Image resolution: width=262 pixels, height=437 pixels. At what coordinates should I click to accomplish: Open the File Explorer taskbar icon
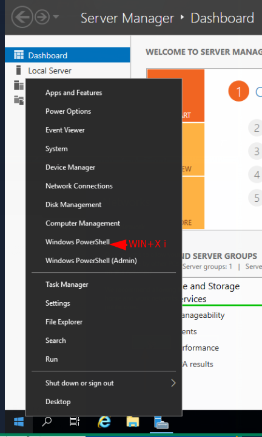pos(133,422)
